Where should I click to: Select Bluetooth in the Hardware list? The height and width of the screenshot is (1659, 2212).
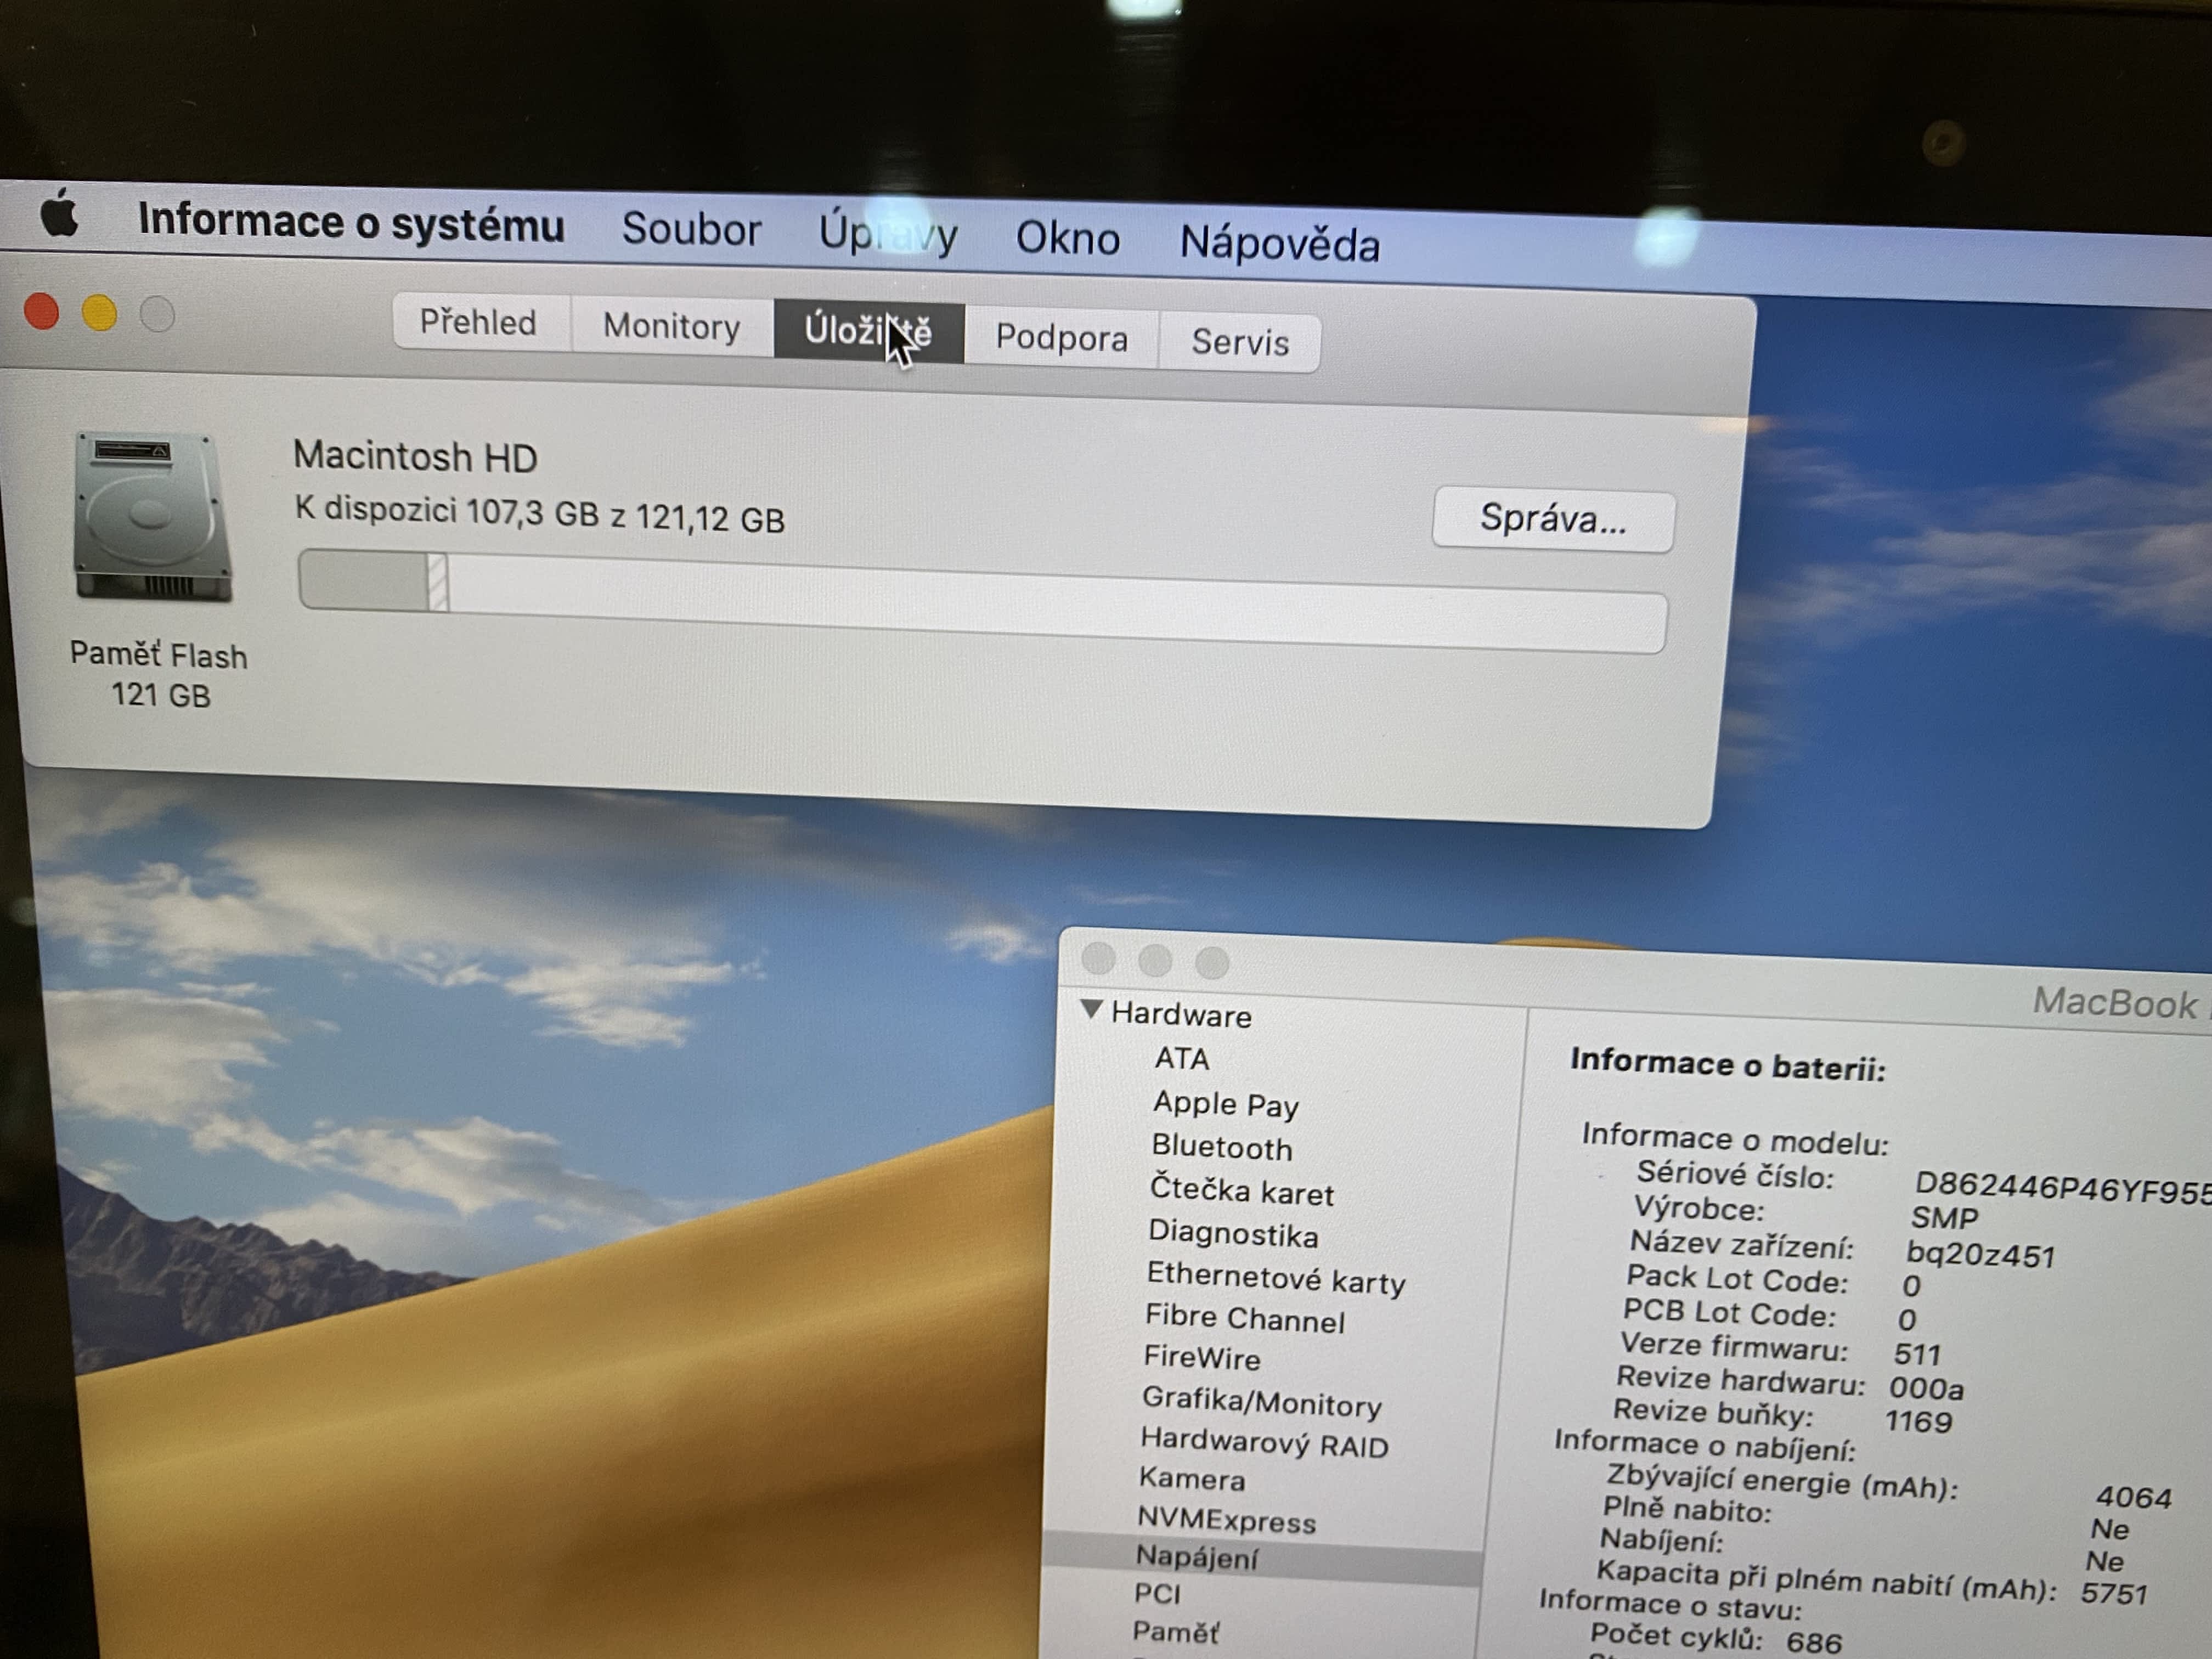click(x=1221, y=1147)
